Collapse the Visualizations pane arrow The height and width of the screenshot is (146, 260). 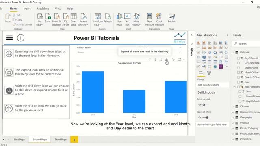[227, 35]
